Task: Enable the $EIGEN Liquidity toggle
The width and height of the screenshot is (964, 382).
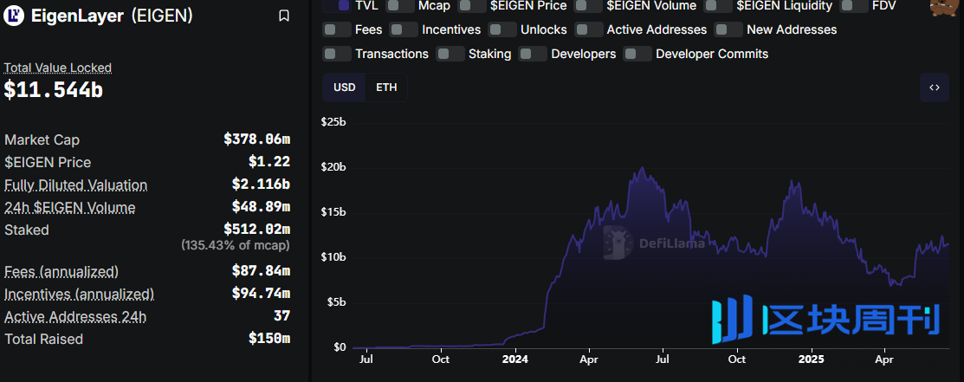Action: [x=718, y=5]
